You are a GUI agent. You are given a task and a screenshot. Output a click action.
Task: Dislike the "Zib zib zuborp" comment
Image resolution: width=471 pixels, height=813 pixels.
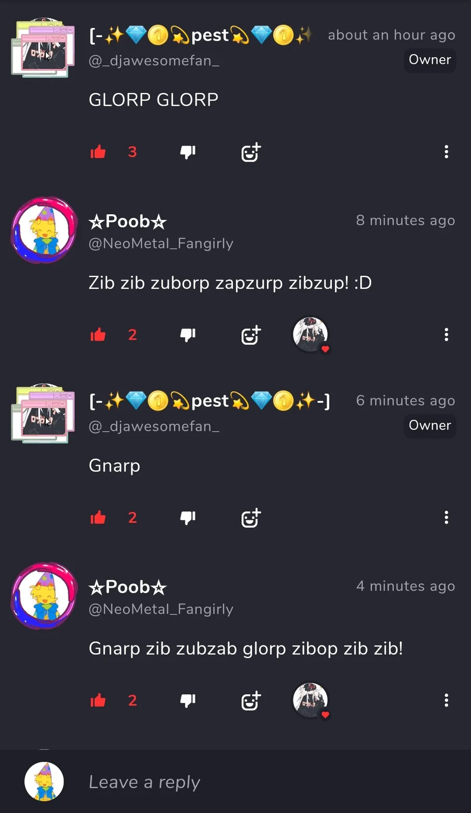(x=188, y=335)
